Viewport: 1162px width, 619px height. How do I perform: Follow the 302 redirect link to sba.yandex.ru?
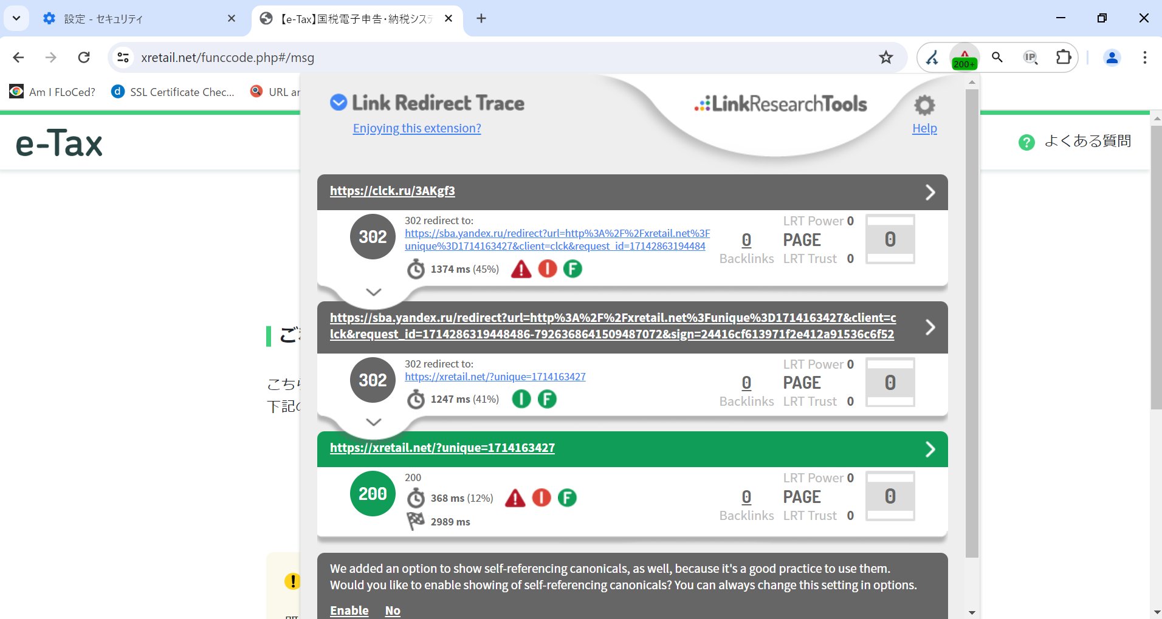coord(557,239)
